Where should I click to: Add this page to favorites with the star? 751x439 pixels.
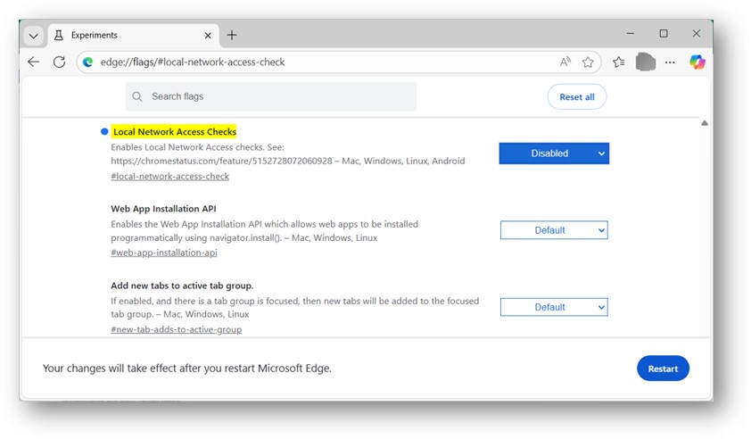point(588,62)
